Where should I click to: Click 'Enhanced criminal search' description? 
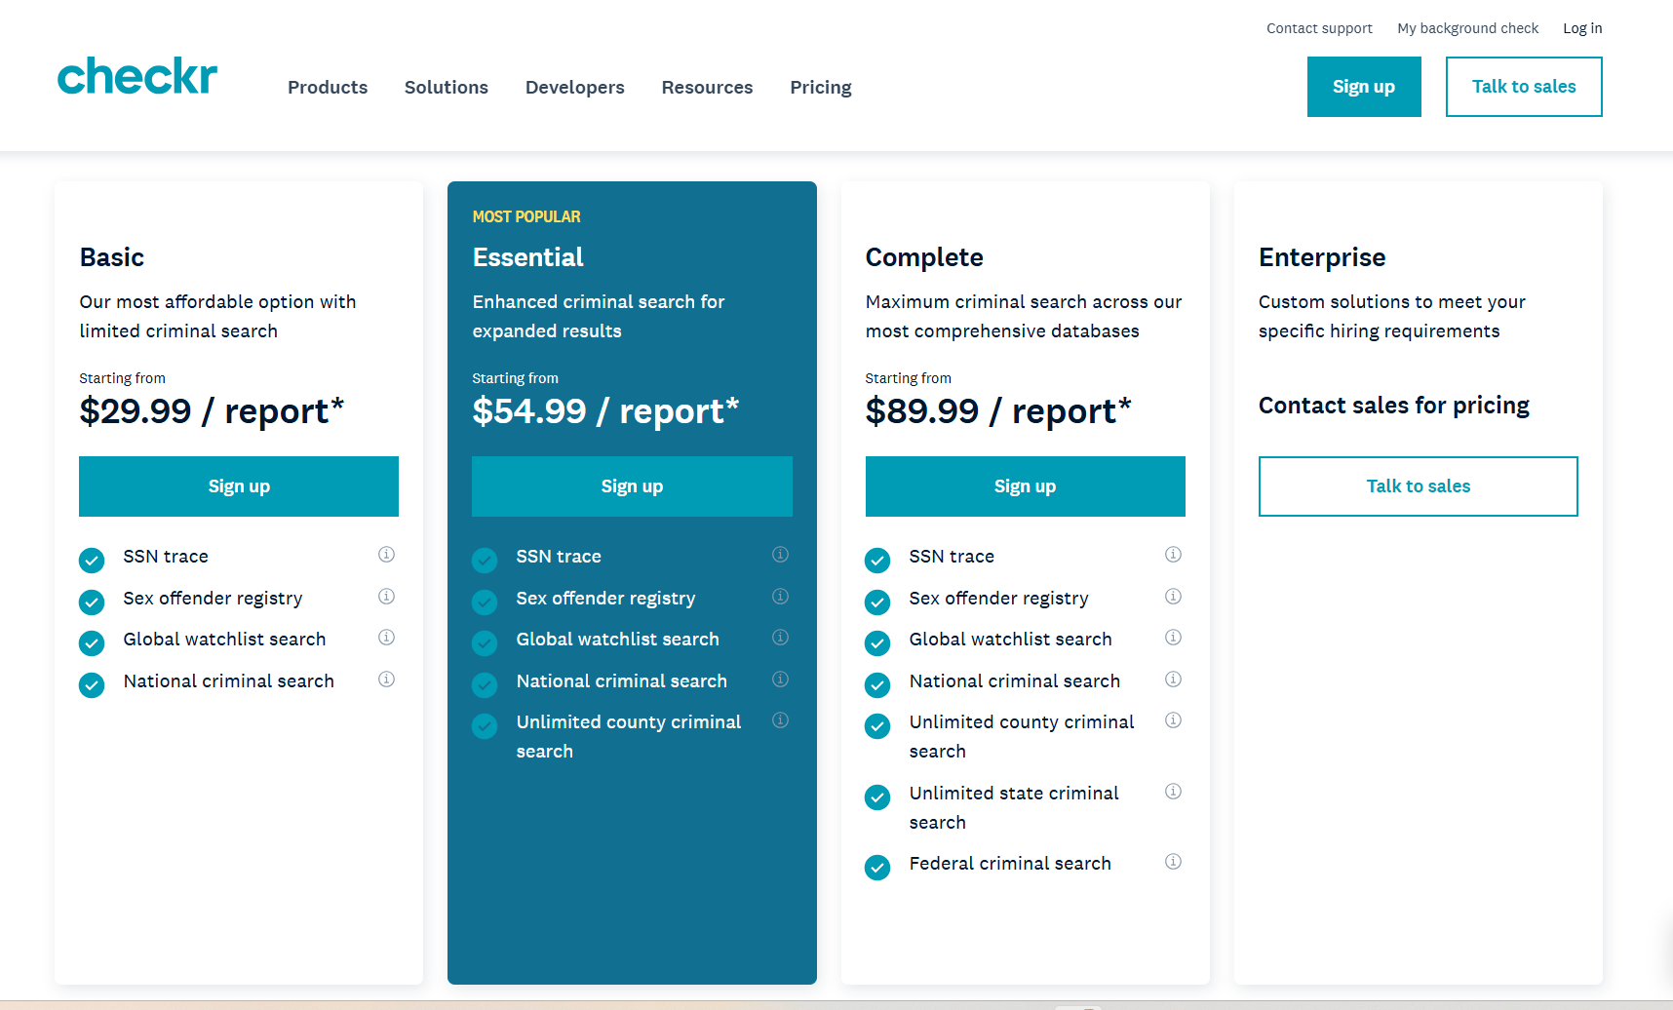pos(599,317)
